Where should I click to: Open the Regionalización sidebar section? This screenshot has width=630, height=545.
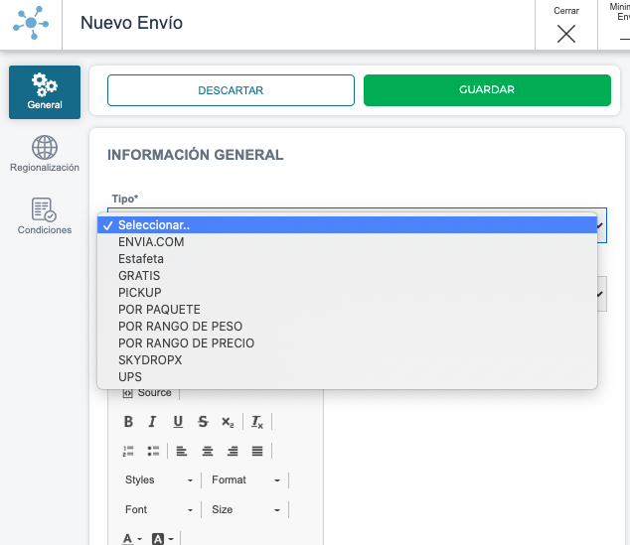pyautogui.click(x=45, y=154)
